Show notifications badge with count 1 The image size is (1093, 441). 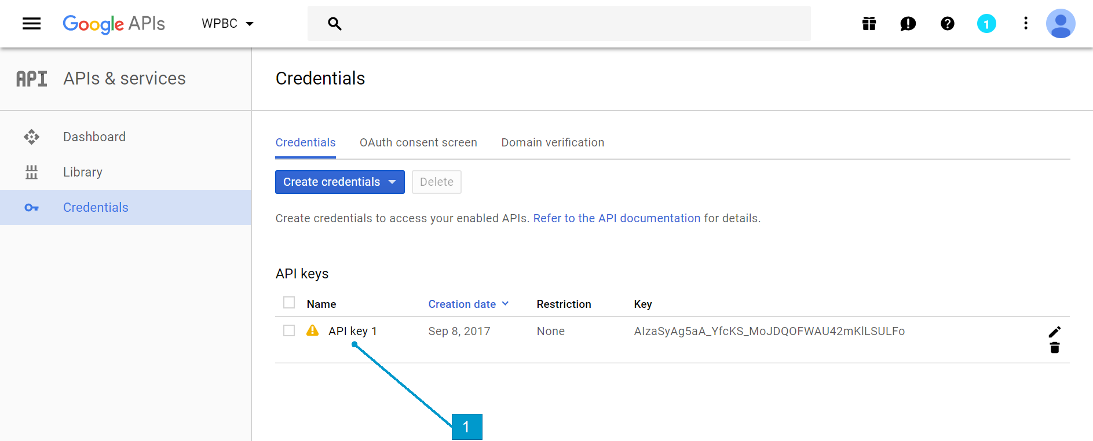[x=986, y=24]
